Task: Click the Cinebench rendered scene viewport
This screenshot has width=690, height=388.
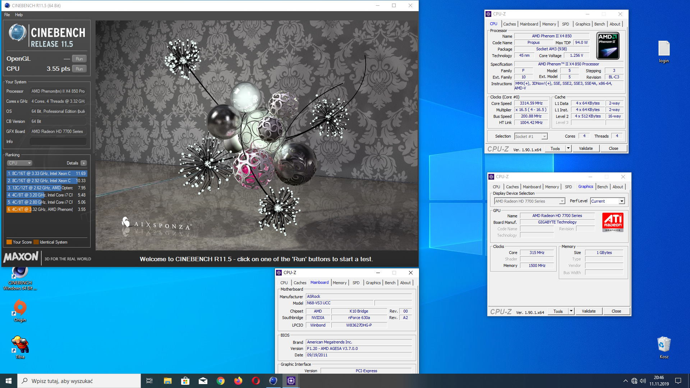Action: click(x=257, y=135)
